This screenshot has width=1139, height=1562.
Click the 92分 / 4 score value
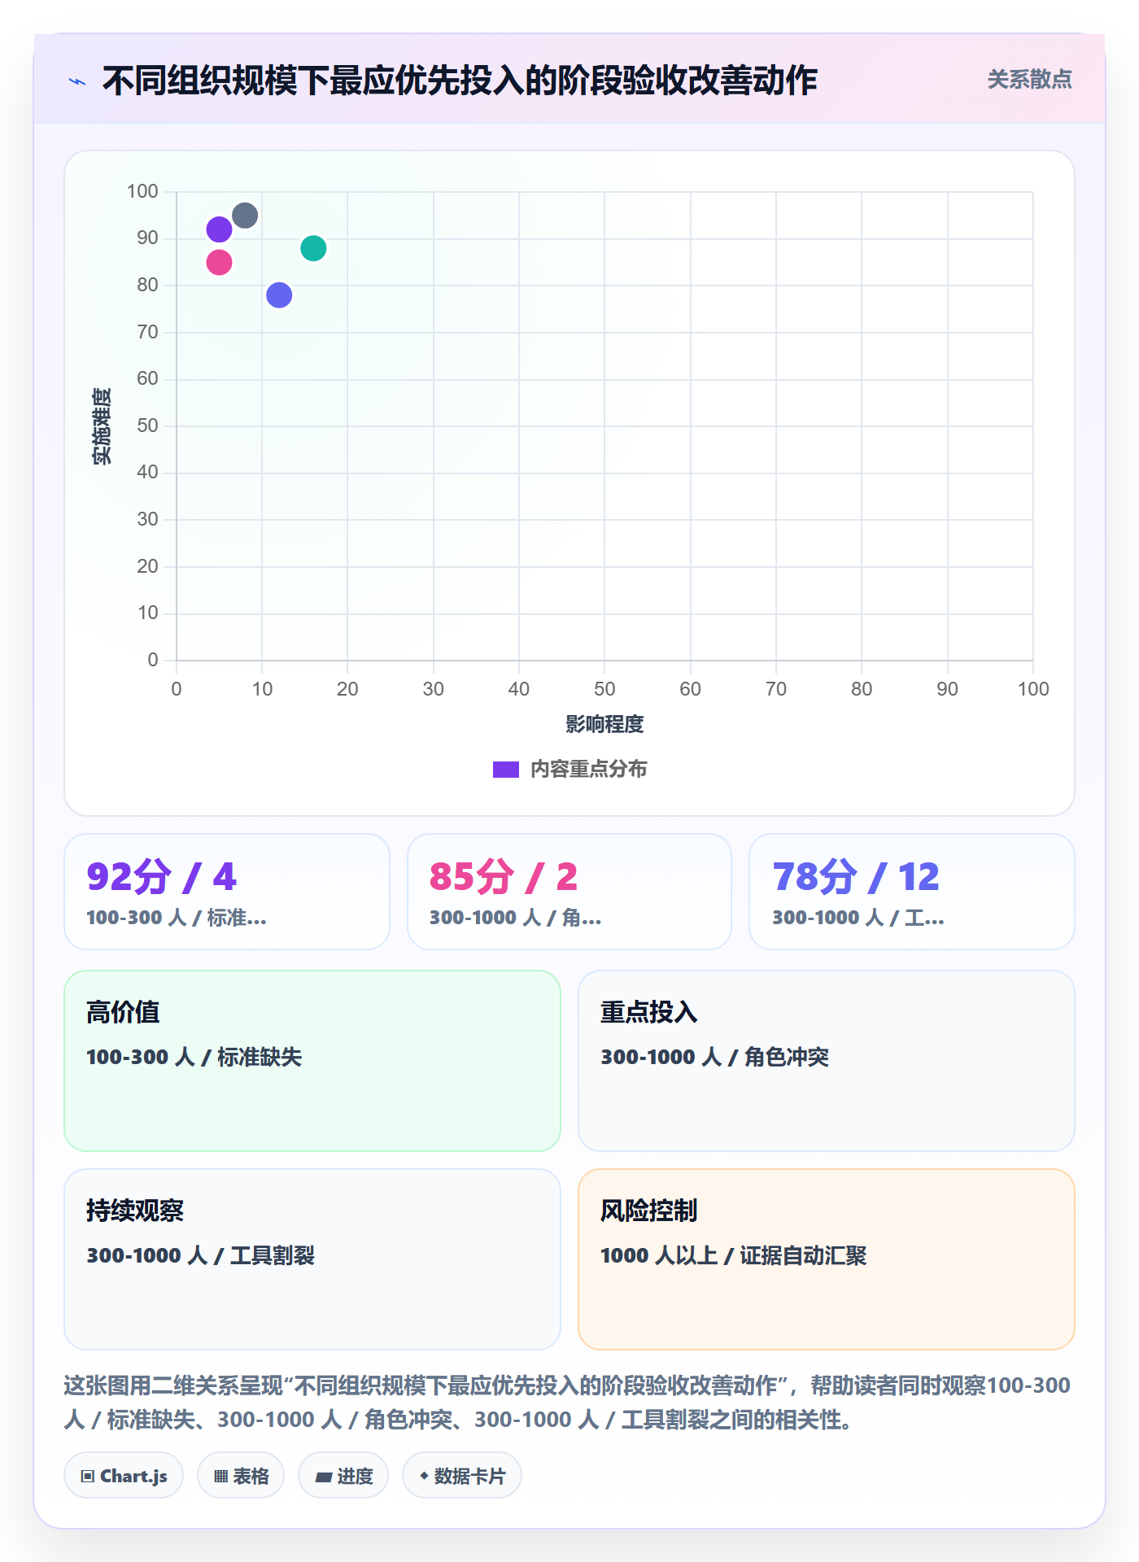point(162,876)
